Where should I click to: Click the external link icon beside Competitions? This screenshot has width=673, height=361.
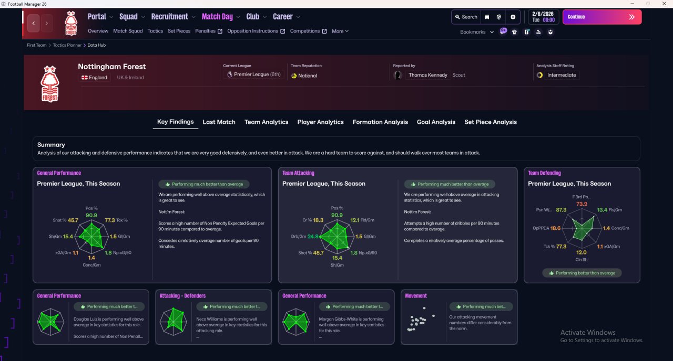point(324,31)
